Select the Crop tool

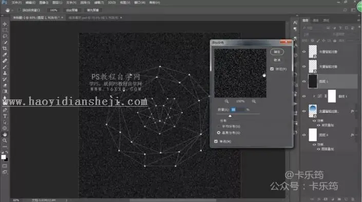[x=5, y=48]
